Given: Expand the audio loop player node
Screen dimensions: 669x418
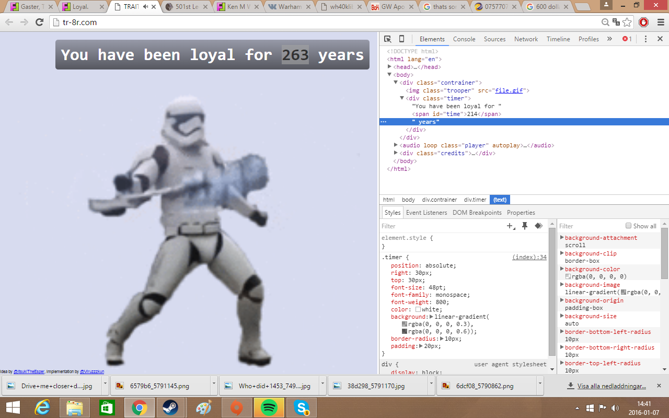Looking at the screenshot, I should pos(396,145).
